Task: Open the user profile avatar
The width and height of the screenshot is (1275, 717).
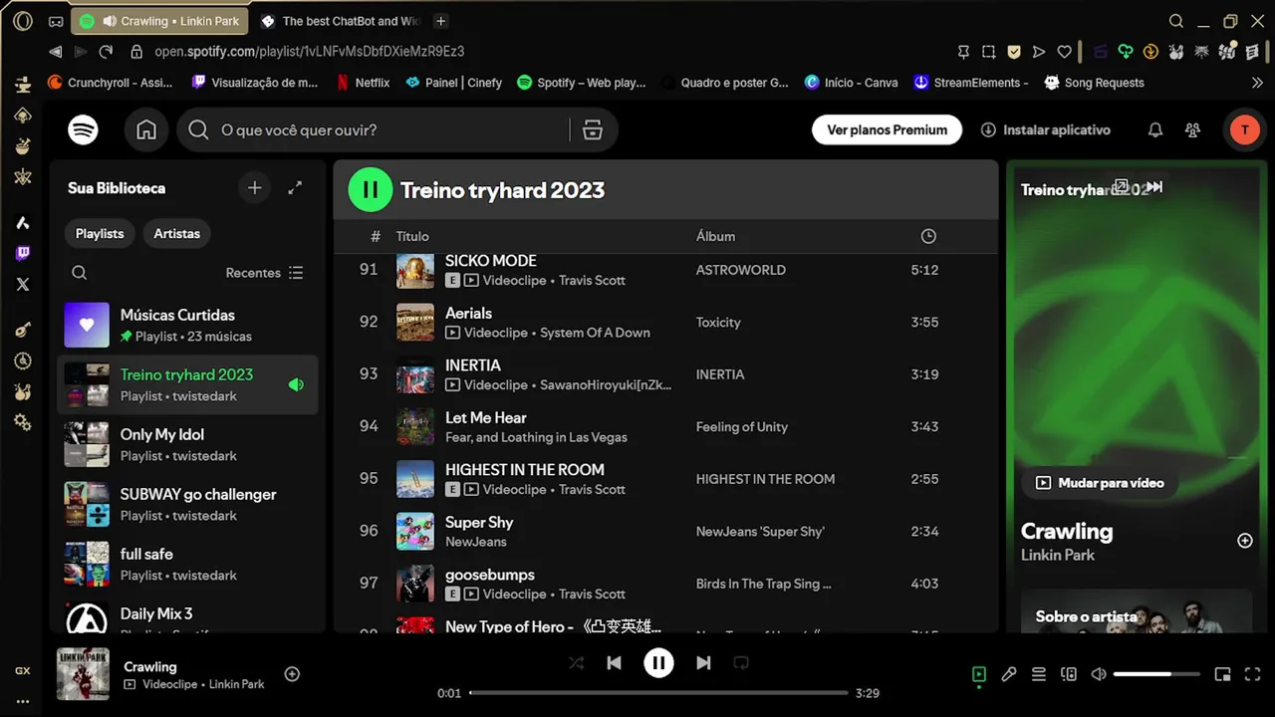Action: click(x=1244, y=130)
